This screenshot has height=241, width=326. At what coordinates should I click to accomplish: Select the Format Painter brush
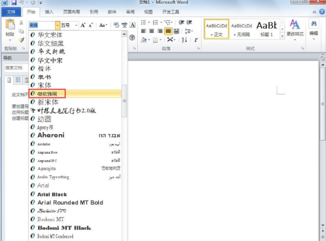click(22, 40)
